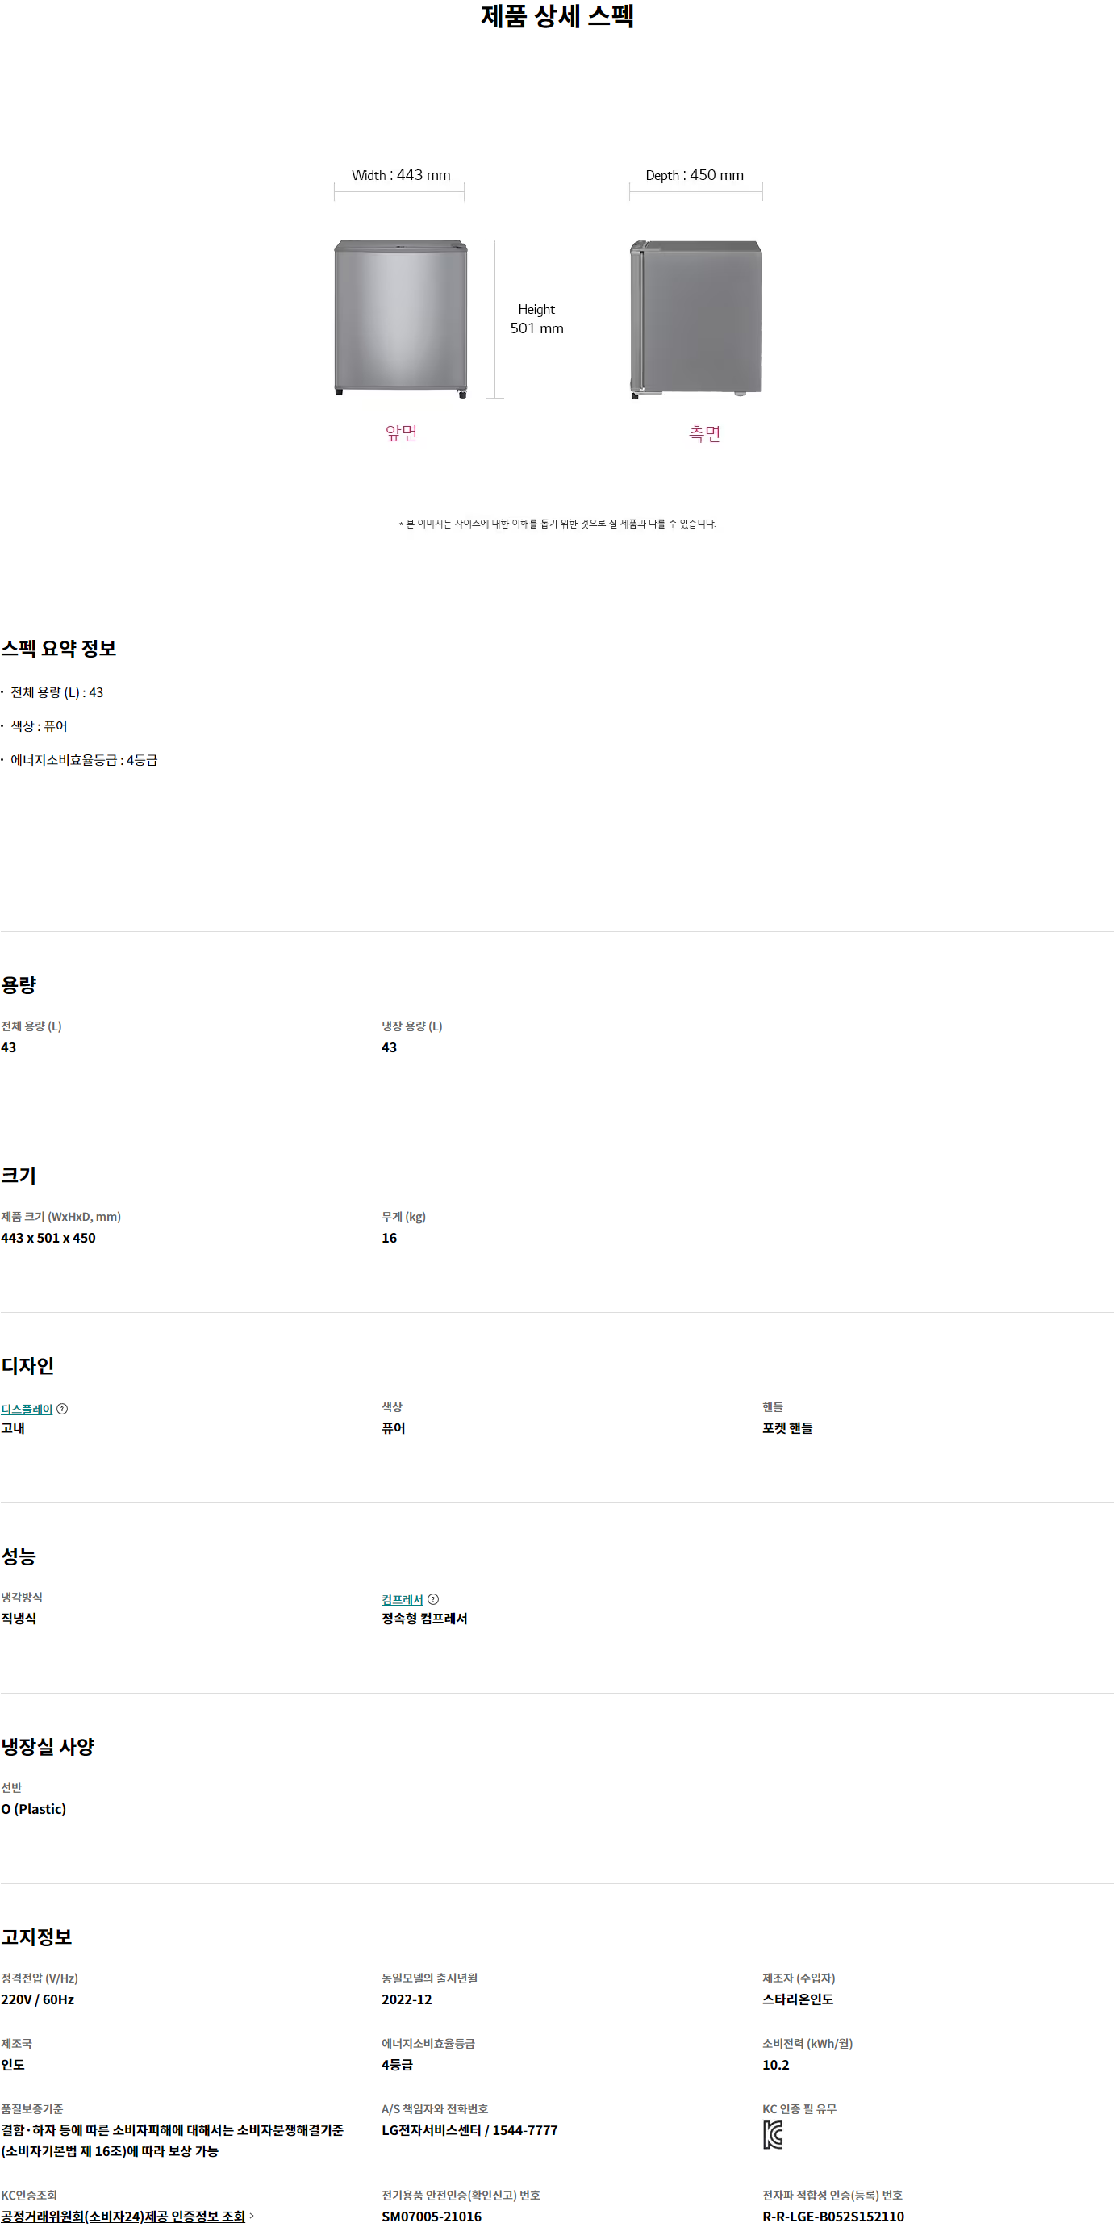Open the 컴프레서 term link

tap(402, 1599)
